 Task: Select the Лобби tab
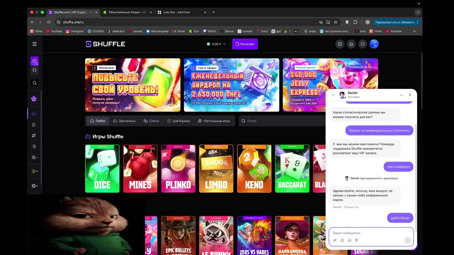[98, 121]
